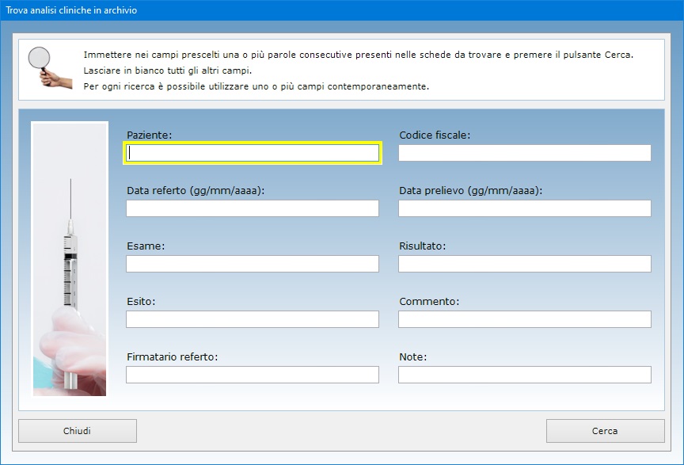
Task: Select the Firmatario referto field
Action: [253, 375]
